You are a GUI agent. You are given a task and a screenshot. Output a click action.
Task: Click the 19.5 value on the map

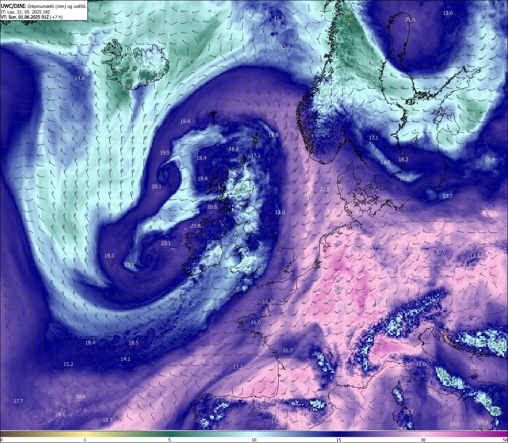tap(165, 153)
